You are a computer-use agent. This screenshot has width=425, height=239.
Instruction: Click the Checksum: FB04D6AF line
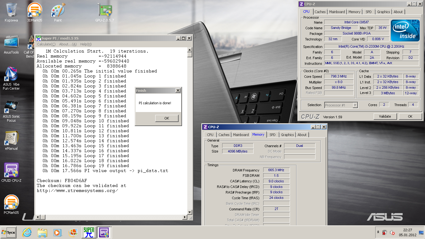62,180
